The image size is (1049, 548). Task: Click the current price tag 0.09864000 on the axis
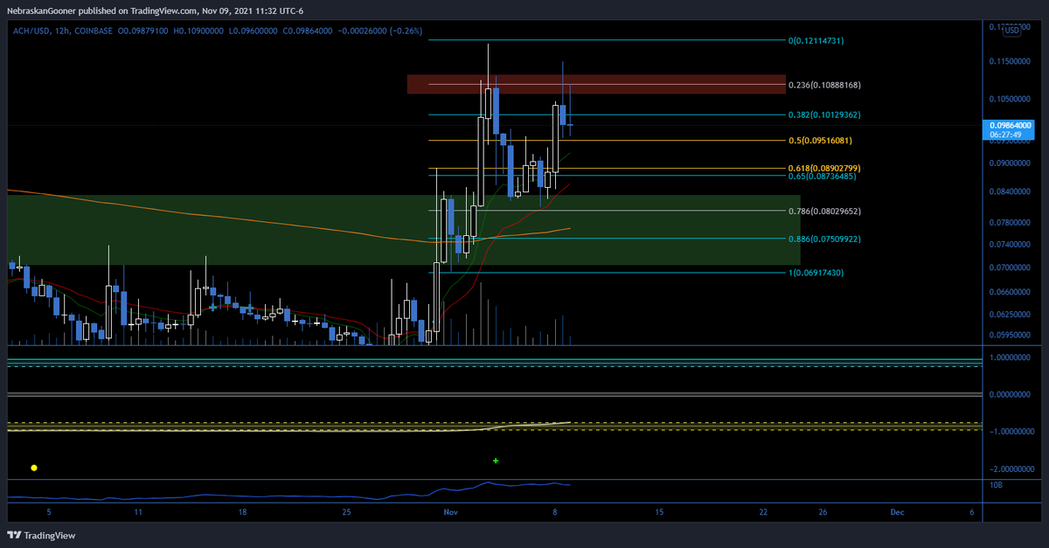pos(1009,126)
